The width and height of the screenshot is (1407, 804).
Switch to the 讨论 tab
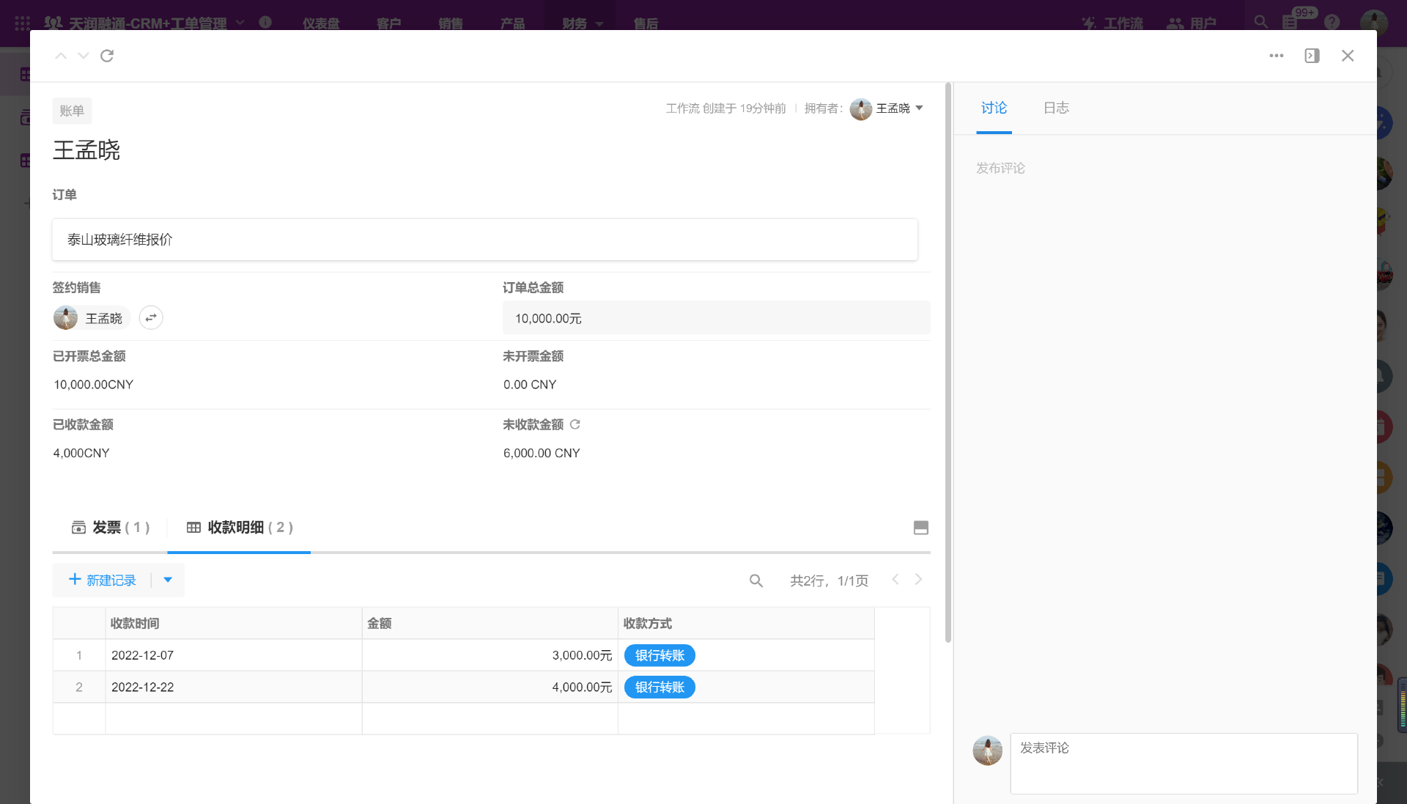coord(994,108)
